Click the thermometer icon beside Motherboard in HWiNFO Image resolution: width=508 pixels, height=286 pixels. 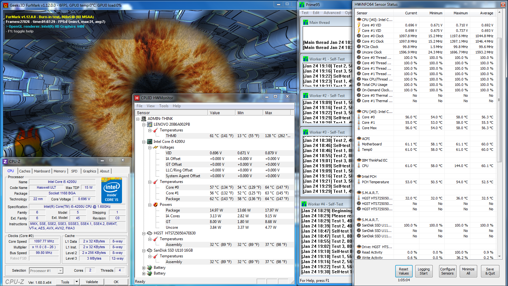tap(359, 144)
